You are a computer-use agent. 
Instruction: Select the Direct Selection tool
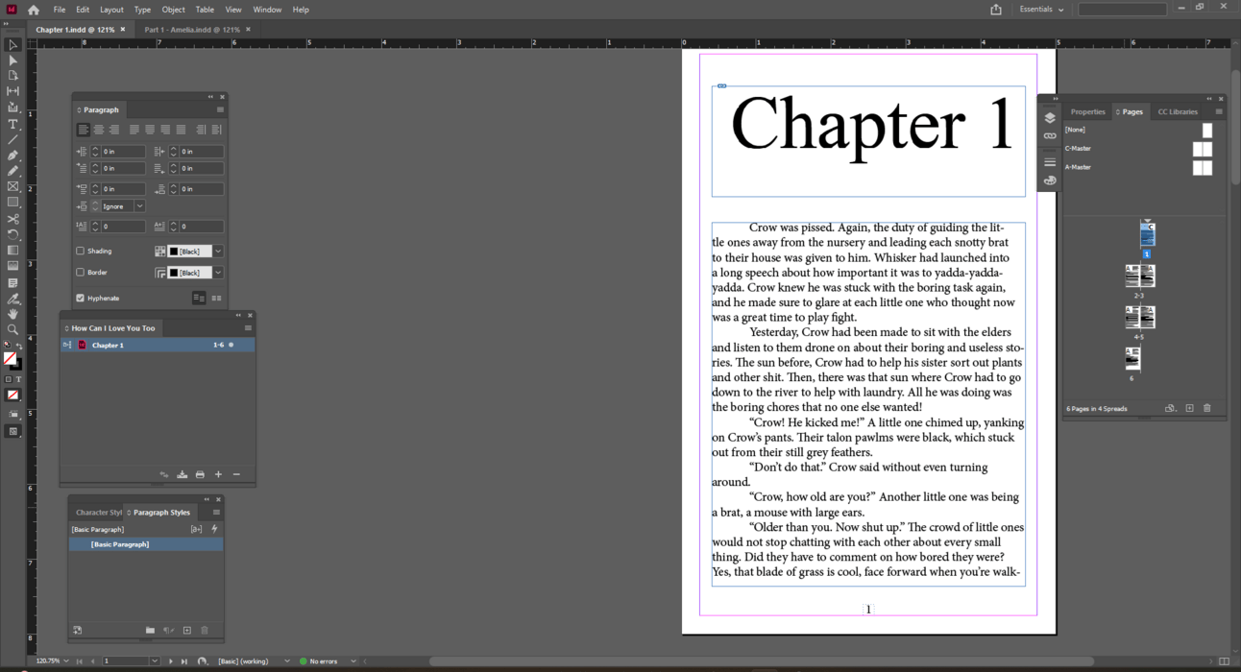(13, 60)
